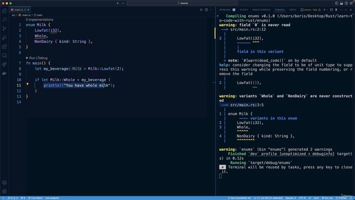Click Prettier in status bar
Image resolution: width=355 pixels, height=200 pixels.
341,198
